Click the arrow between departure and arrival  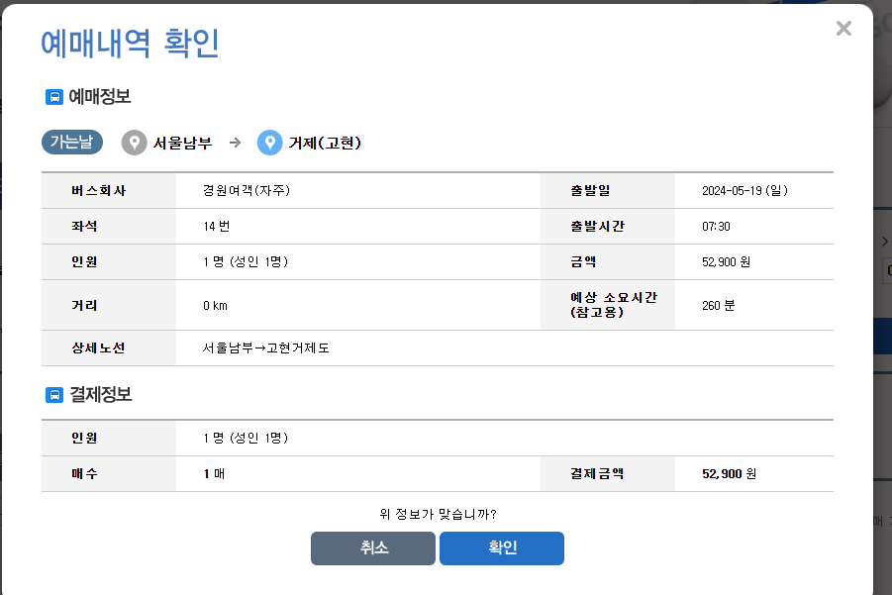(235, 143)
